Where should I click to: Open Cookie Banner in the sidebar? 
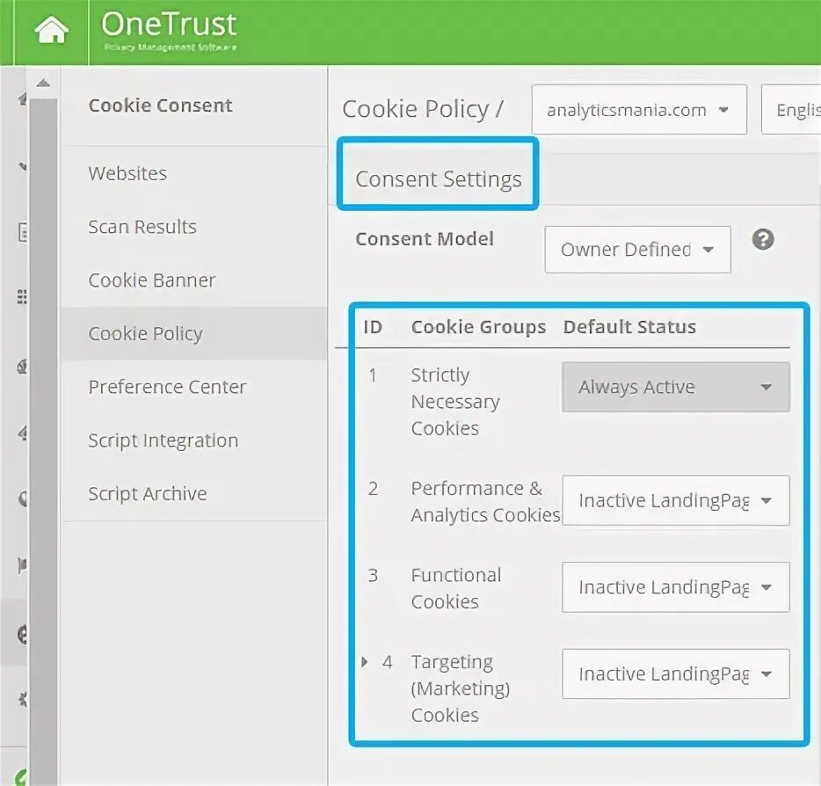pos(152,280)
